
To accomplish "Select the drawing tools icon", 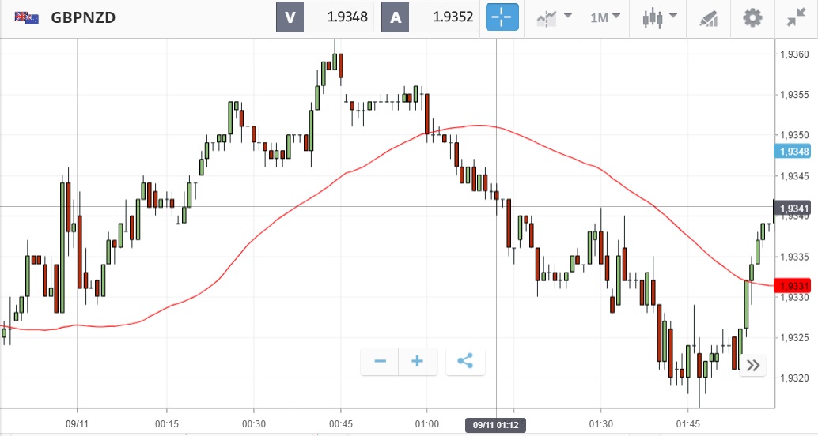I will [708, 17].
